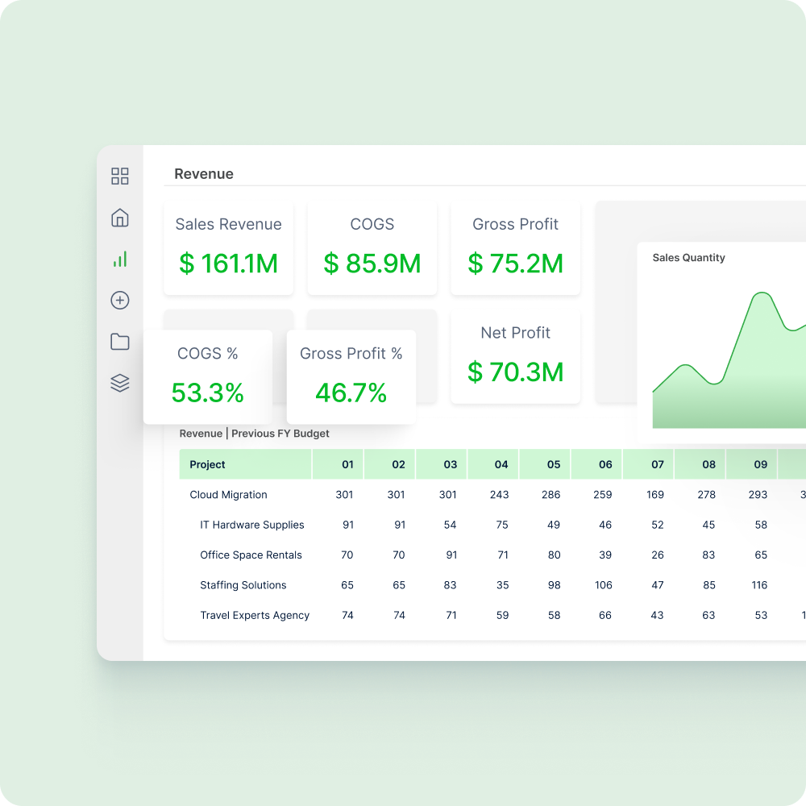Select the Travel Experts Agency row
The width and height of the screenshot is (806, 806).
click(x=255, y=615)
